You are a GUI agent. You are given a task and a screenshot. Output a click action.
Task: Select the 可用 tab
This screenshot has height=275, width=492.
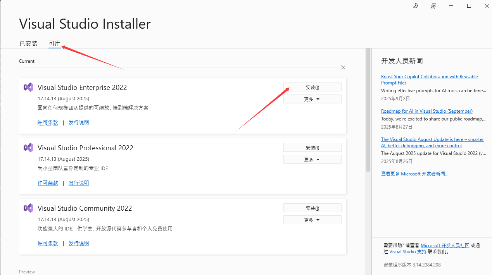[55, 43]
